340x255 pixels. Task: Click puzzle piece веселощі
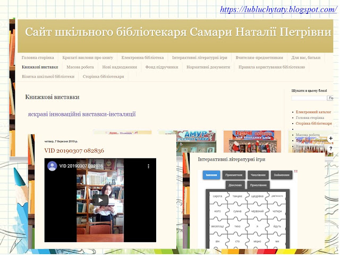pos(217,226)
